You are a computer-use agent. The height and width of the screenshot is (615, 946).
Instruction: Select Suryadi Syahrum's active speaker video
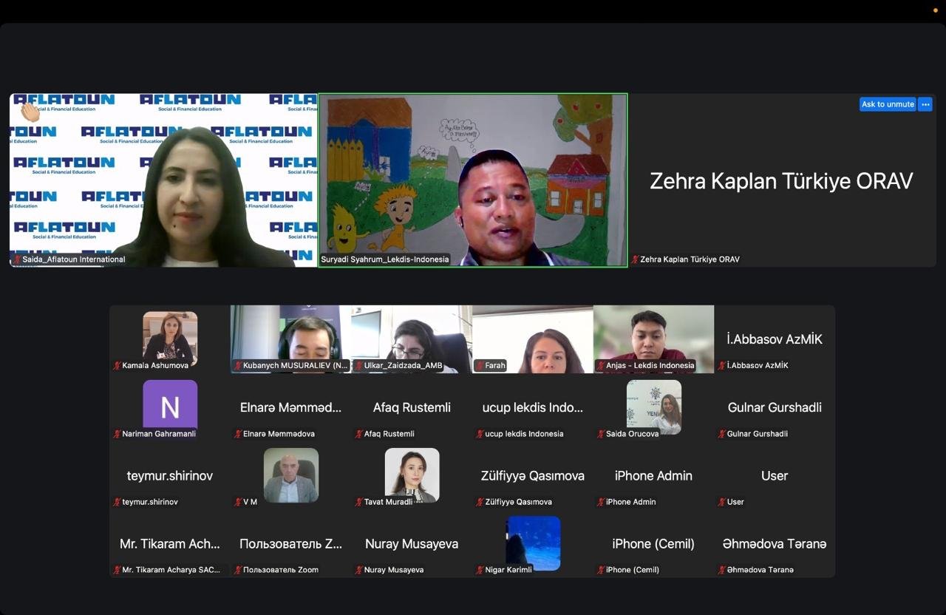[x=473, y=180]
